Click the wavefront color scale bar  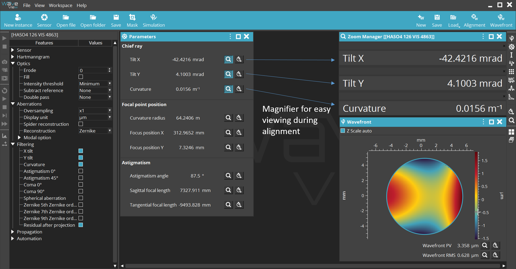pyautogui.click(x=476, y=196)
